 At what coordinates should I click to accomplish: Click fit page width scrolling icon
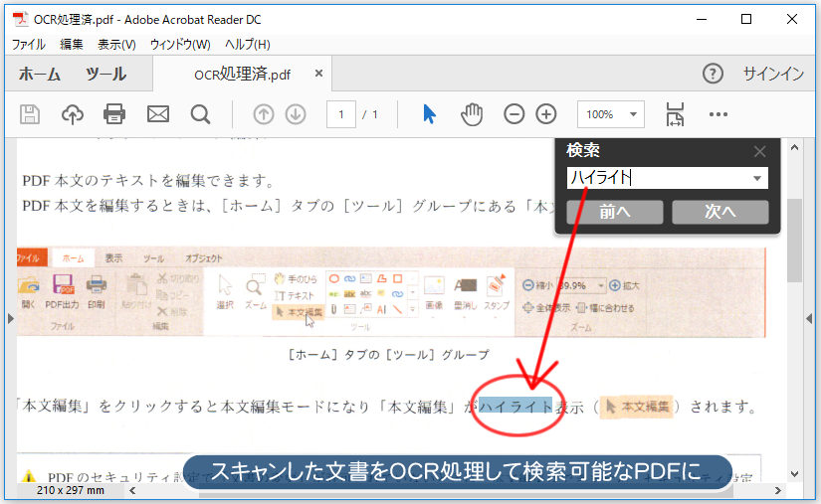click(x=675, y=114)
